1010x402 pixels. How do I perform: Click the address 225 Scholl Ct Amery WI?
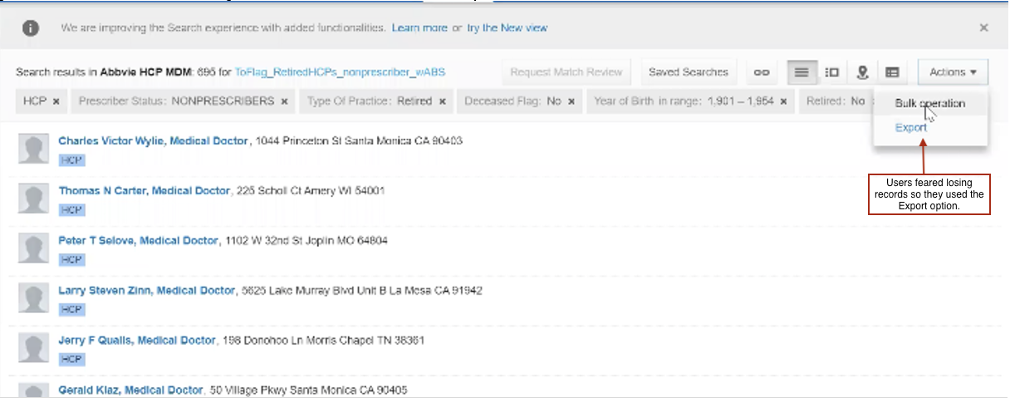311,191
